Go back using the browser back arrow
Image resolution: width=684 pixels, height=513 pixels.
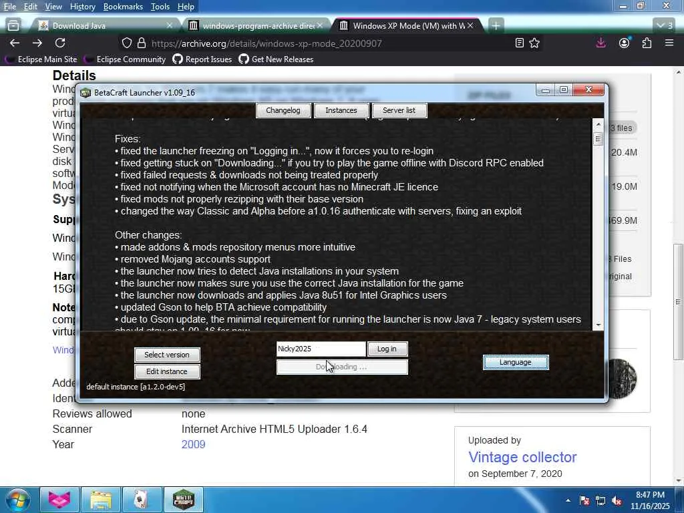click(x=15, y=43)
